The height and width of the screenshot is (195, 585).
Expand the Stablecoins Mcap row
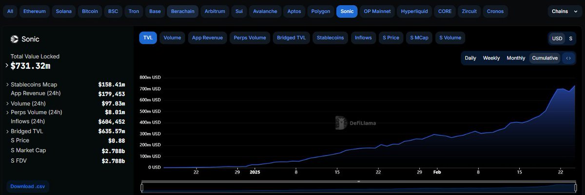(7, 84)
